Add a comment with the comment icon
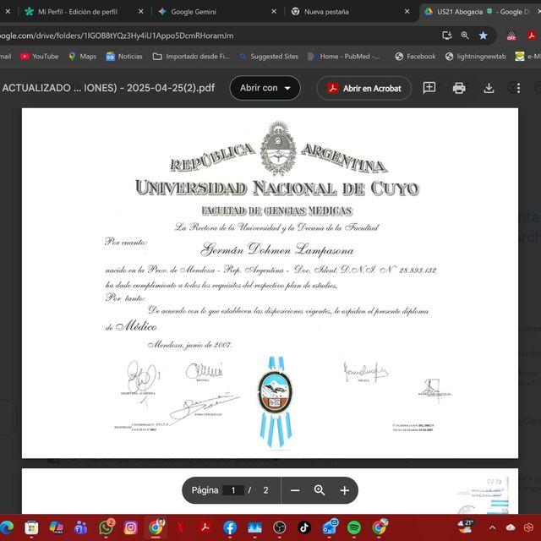This screenshot has width=541, height=541. pos(429,88)
